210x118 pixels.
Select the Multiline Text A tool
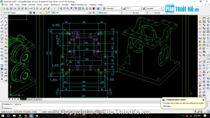click(2, 79)
